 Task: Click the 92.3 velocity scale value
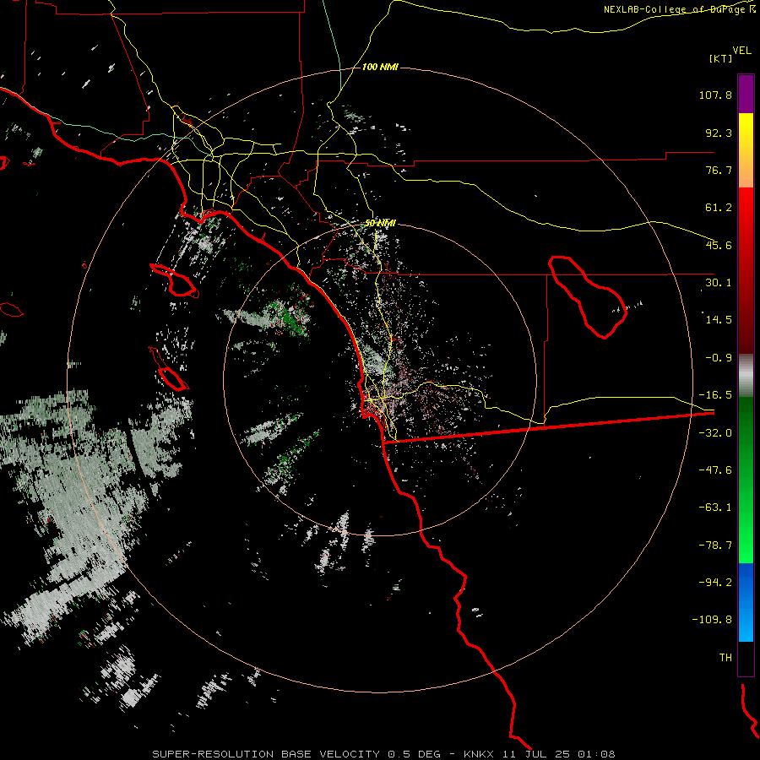coord(719,133)
